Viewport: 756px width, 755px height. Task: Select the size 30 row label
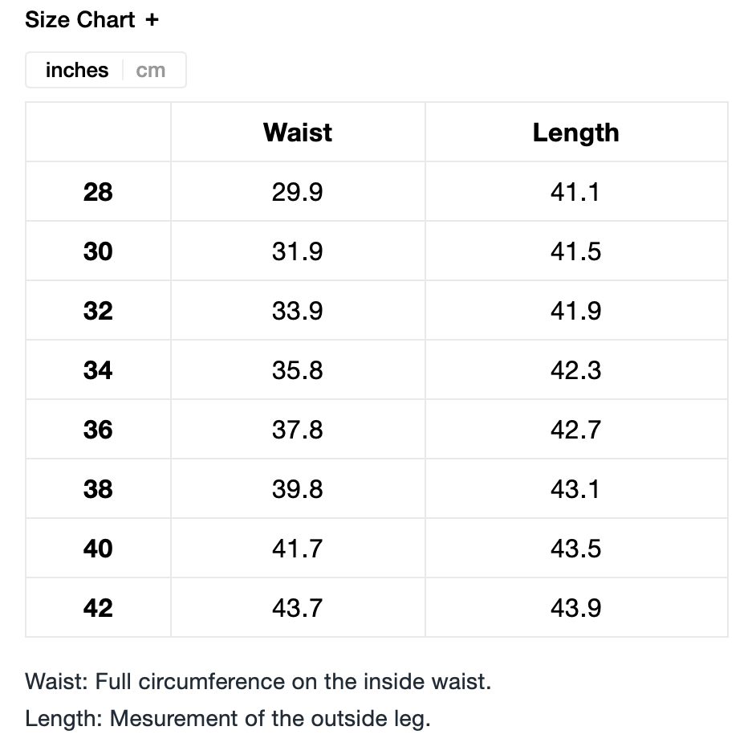[x=98, y=251]
